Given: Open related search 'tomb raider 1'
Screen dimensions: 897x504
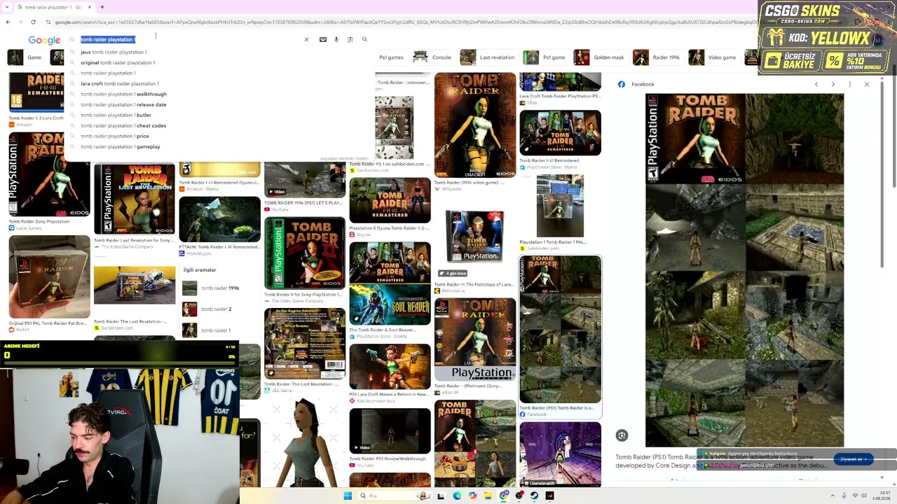Looking at the screenshot, I should point(206,330).
